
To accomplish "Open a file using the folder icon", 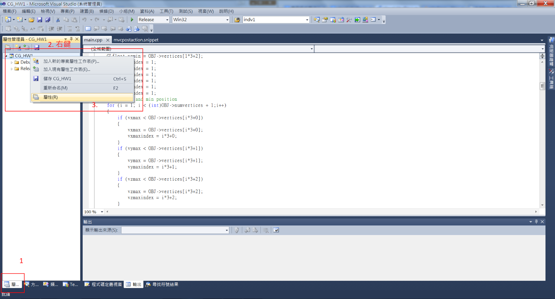I will (x=32, y=20).
